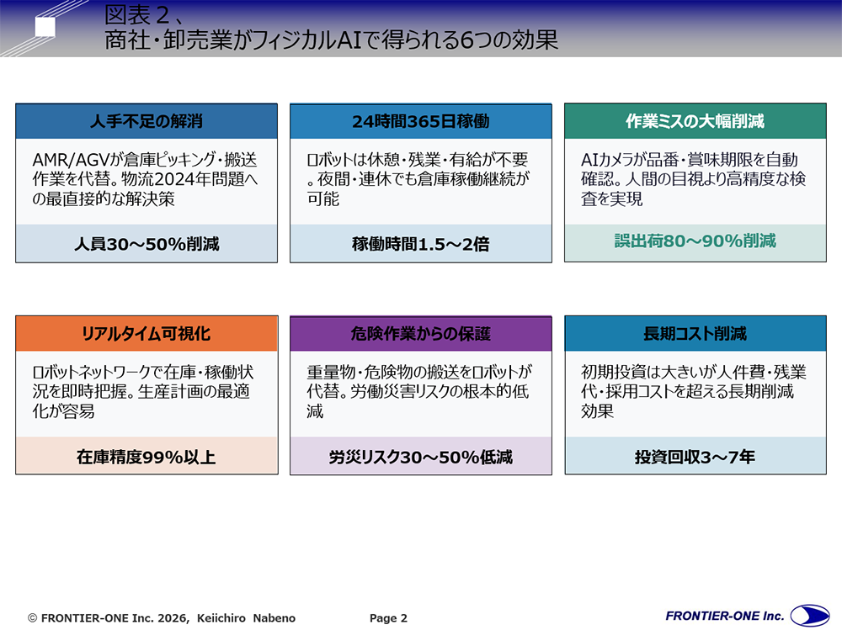Click the copyright text '© FRONTIER-ONE Inc. 2026'
This screenshot has height=630, width=842.
pos(108,617)
